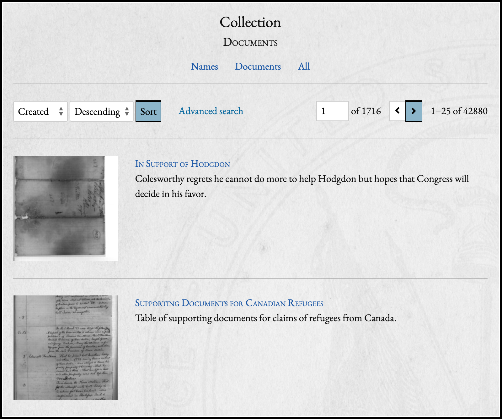The height and width of the screenshot is (419, 502).
Task: Change sort order from Descending
Action: [97, 111]
